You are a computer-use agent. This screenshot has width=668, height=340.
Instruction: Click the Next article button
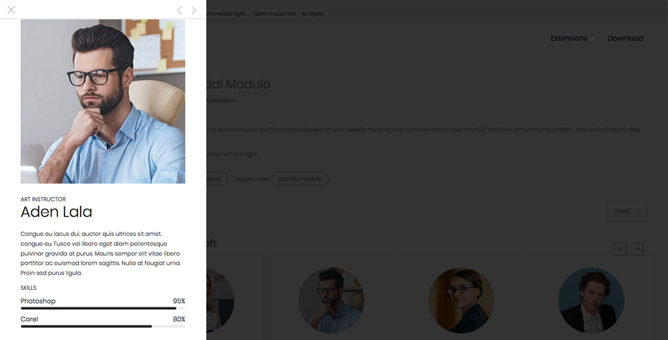click(627, 211)
